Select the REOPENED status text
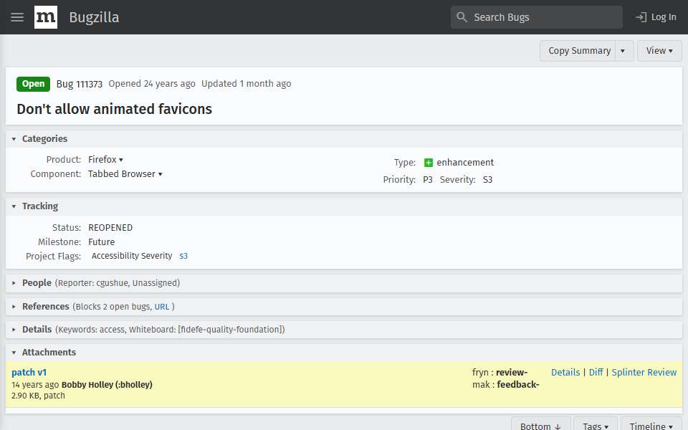 click(x=110, y=228)
